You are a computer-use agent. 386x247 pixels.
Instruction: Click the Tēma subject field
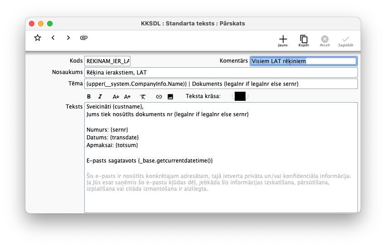[x=221, y=84]
